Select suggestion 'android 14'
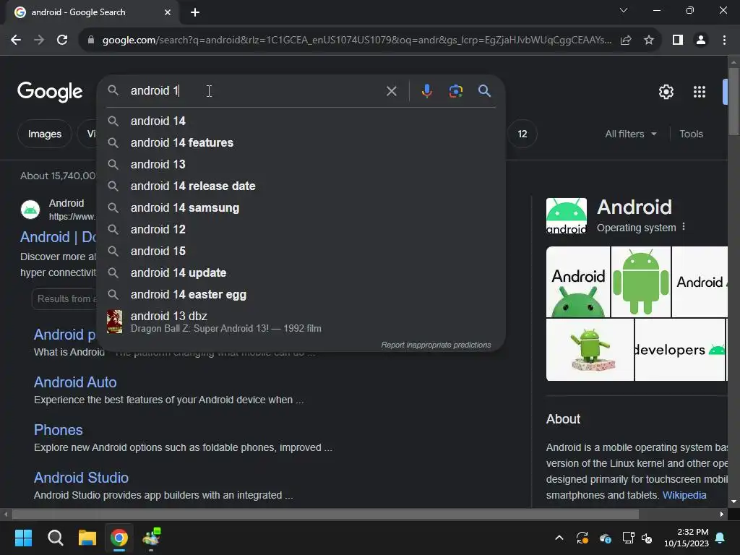Screen dimensions: 740x555 [301, 121]
